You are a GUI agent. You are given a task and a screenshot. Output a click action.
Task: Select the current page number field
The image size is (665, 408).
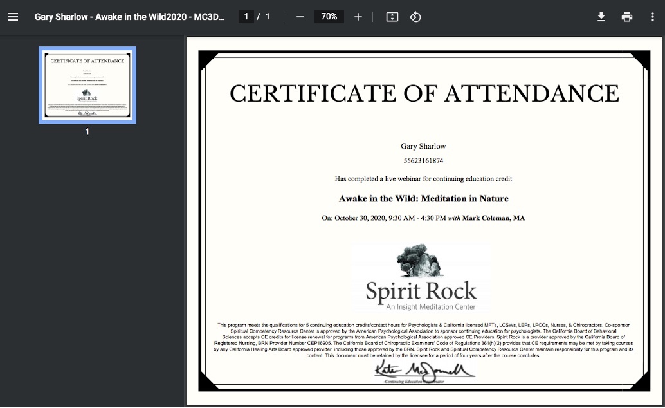click(246, 17)
